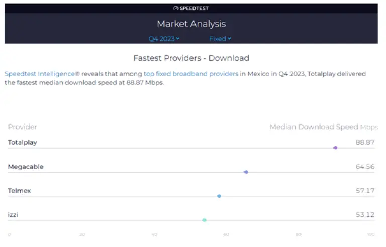Open the Fixed connection type dropdown
Image resolution: width=386 pixels, height=247 pixels.
click(220, 39)
